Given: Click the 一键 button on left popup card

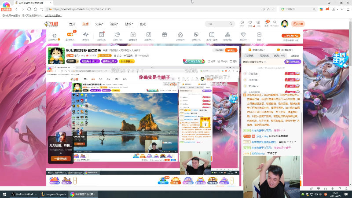Looking at the screenshot, I should tap(61, 158).
